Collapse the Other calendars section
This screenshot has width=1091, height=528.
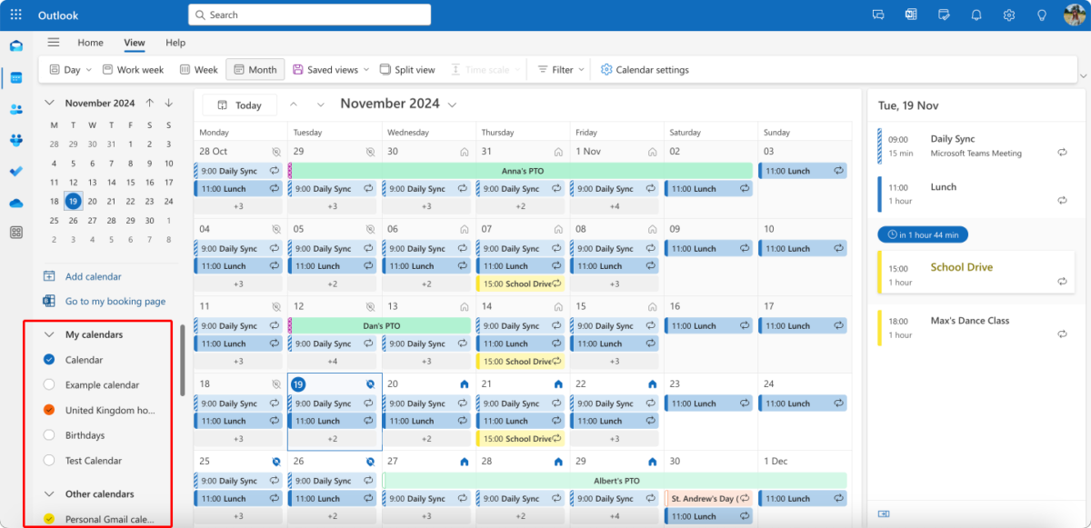click(x=49, y=493)
